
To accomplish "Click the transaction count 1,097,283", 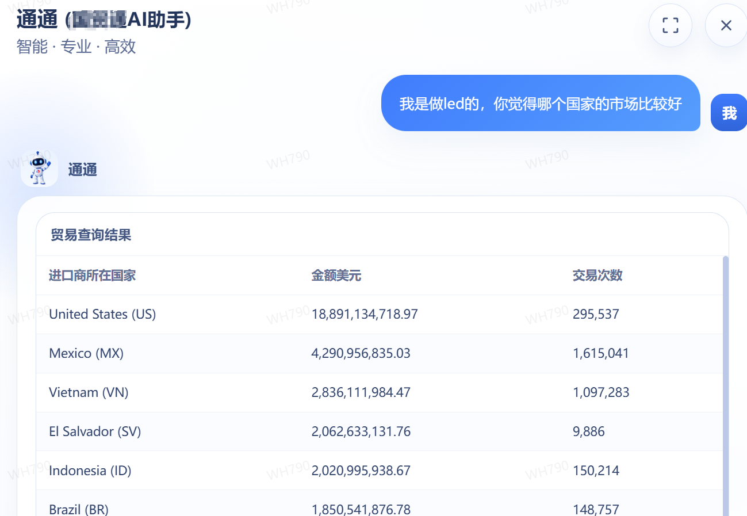I will pos(601,392).
